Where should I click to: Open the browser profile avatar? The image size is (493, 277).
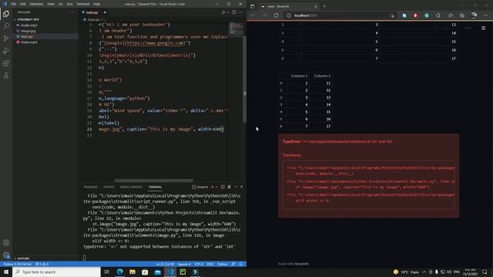[x=474, y=15]
